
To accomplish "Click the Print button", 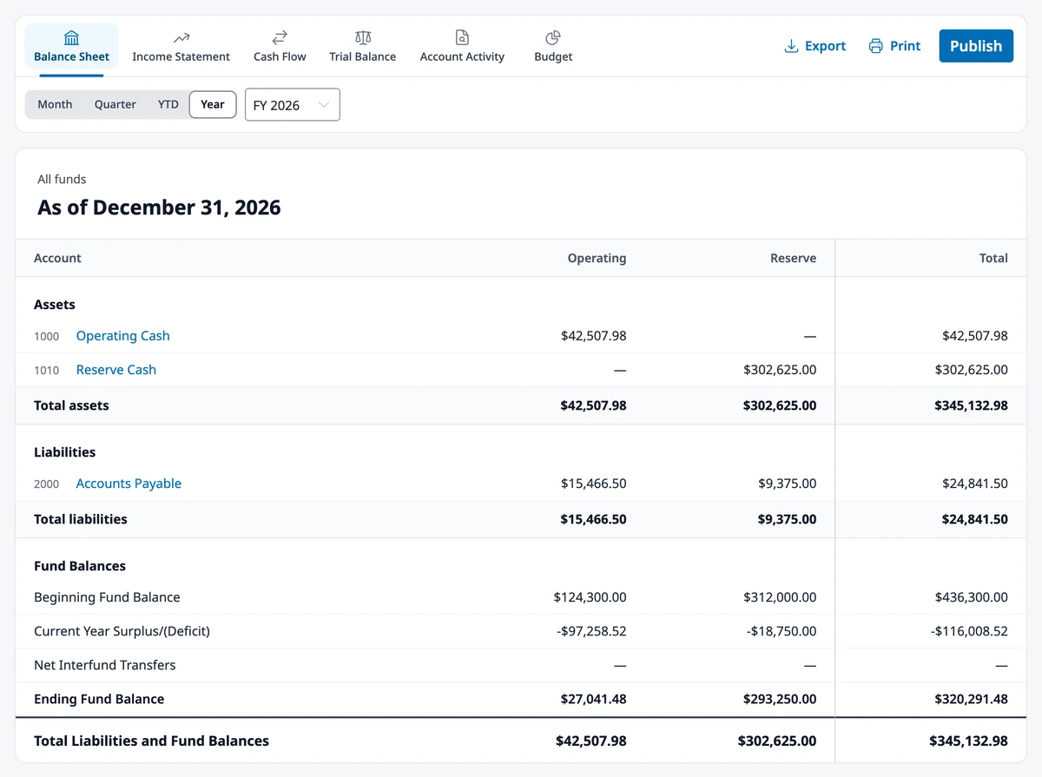I will (894, 46).
